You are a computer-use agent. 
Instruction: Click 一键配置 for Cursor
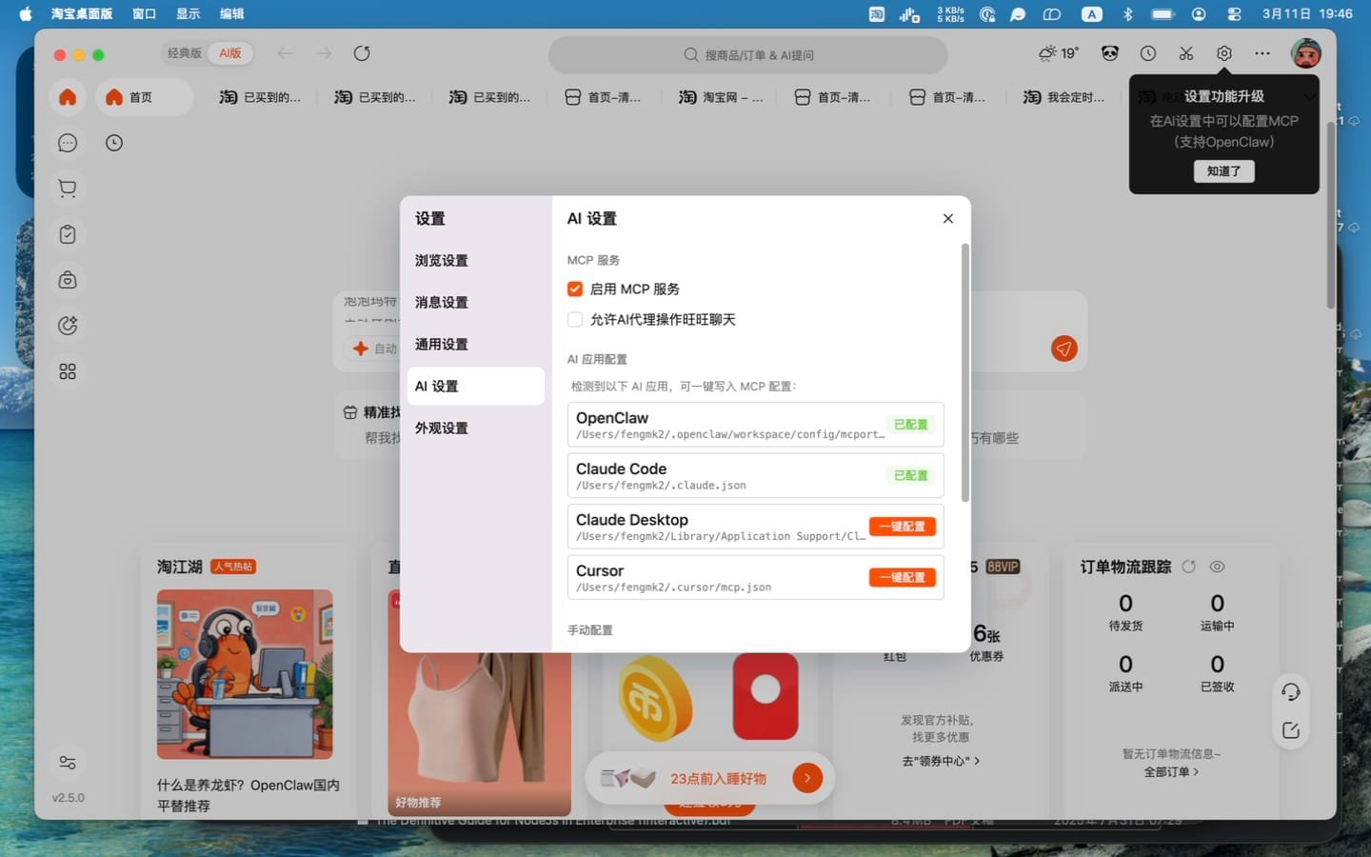(903, 577)
